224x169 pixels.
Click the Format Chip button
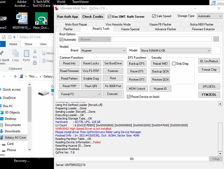click(x=209, y=70)
